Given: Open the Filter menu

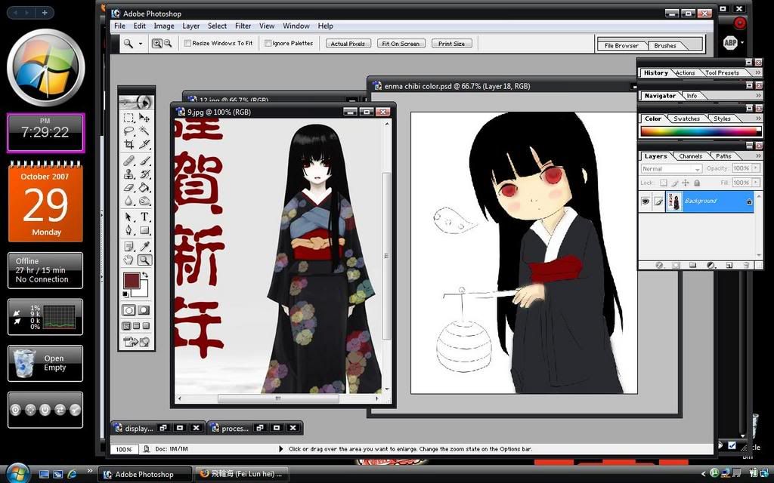Looking at the screenshot, I should tap(243, 26).
